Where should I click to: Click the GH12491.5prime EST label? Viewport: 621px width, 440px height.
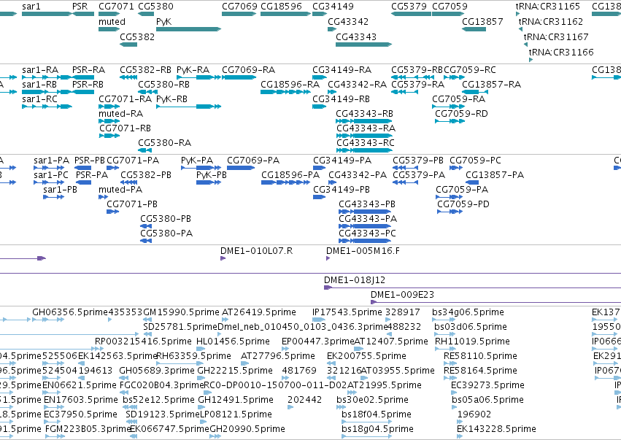pos(236,400)
